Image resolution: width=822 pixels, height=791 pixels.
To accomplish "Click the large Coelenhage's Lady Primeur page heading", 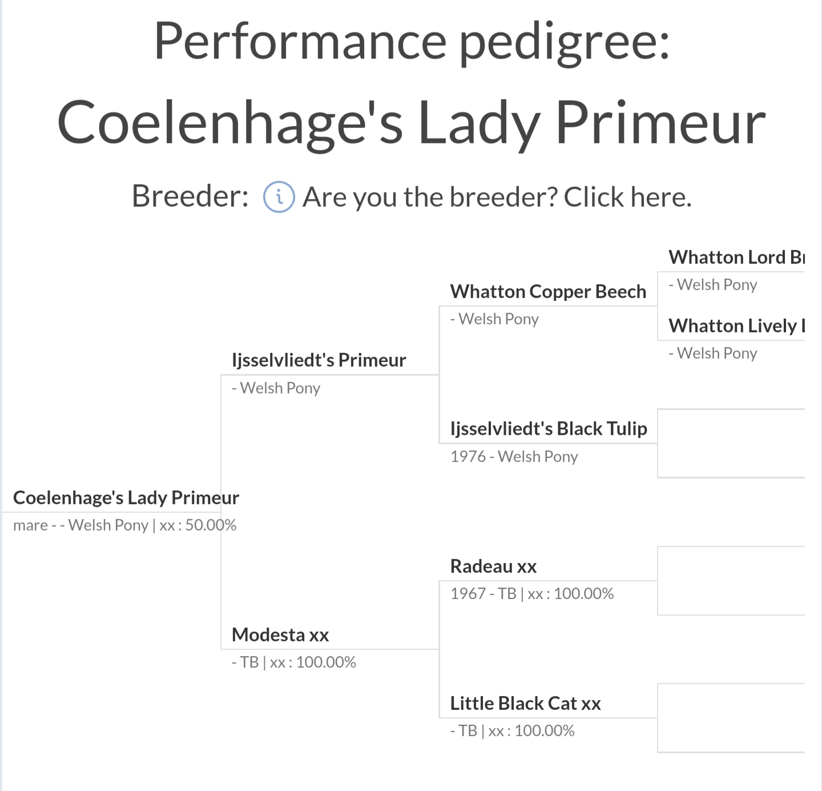I will click(x=411, y=123).
